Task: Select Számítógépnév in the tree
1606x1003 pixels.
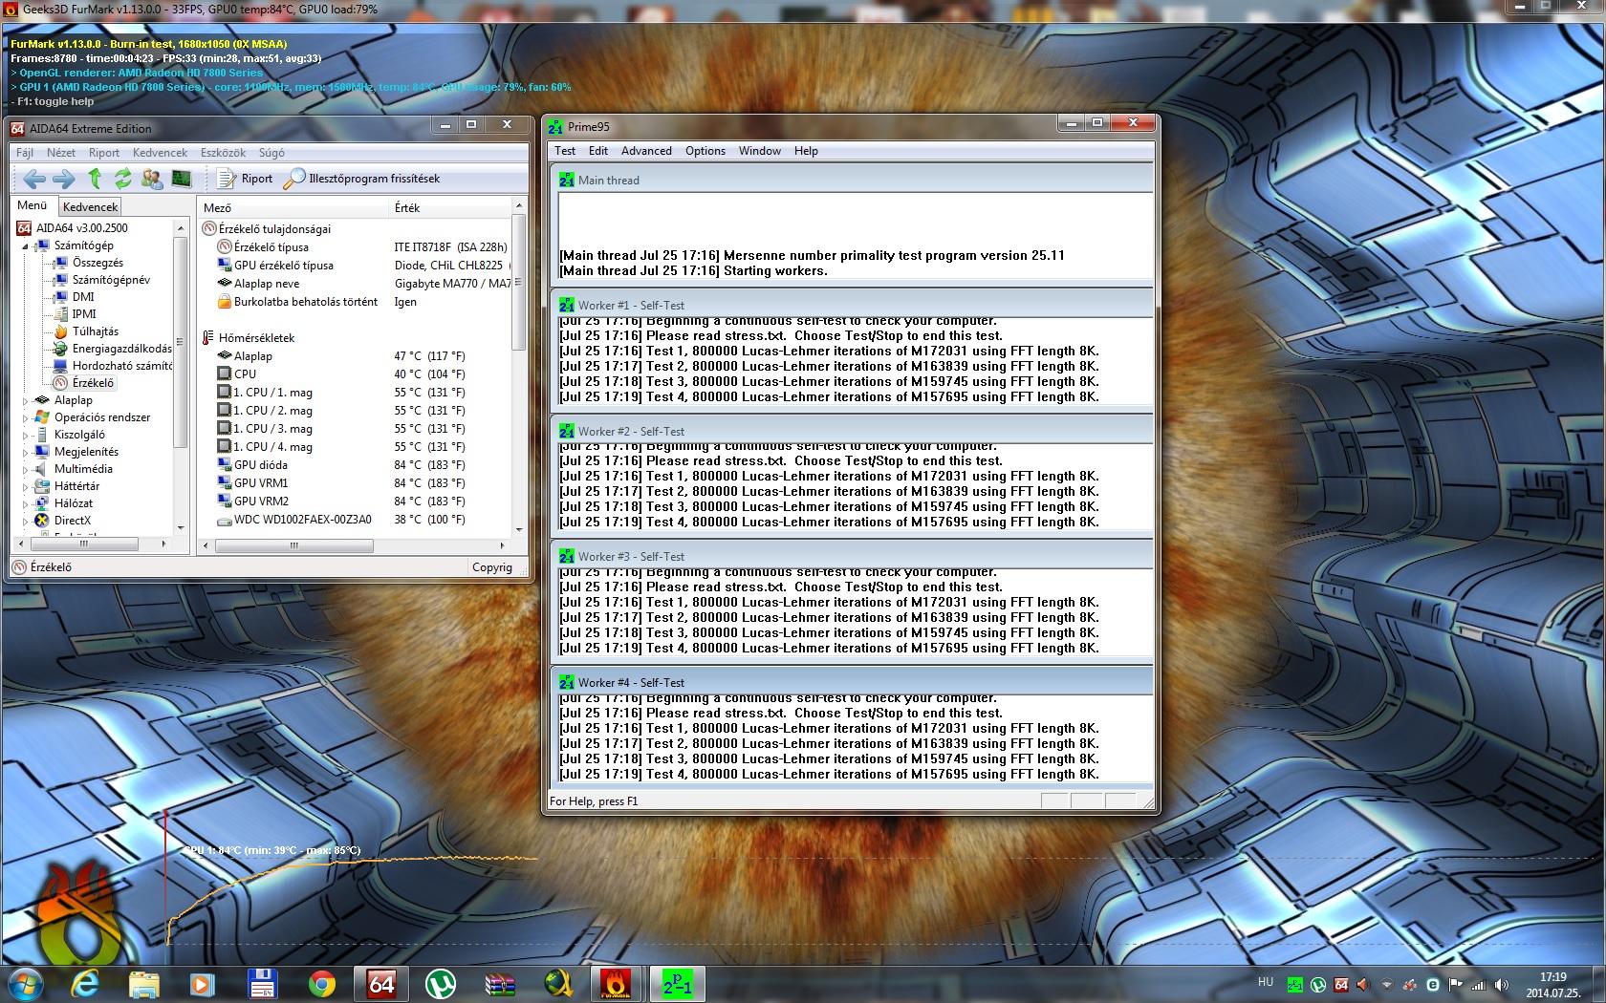Action: [111, 280]
